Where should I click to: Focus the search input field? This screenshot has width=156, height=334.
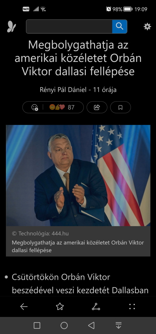click(x=69, y=26)
